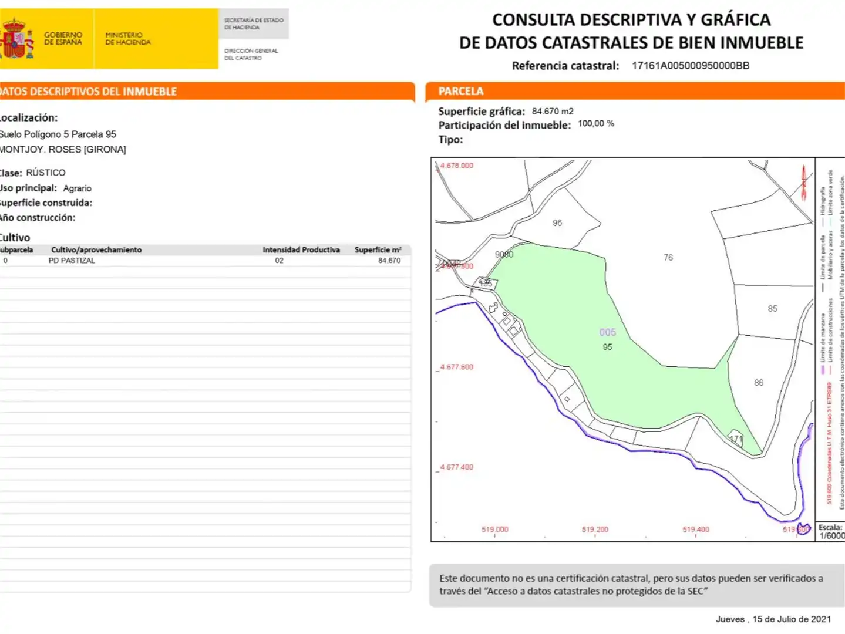Click the PD PASTIZAL crop table row
This screenshot has height=634, width=845.
(x=204, y=261)
